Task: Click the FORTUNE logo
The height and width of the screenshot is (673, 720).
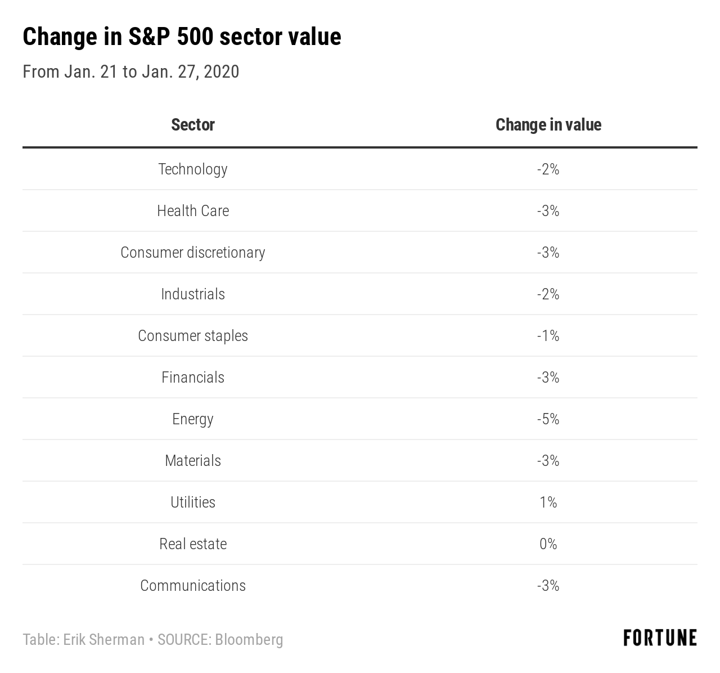Action: 660,638
